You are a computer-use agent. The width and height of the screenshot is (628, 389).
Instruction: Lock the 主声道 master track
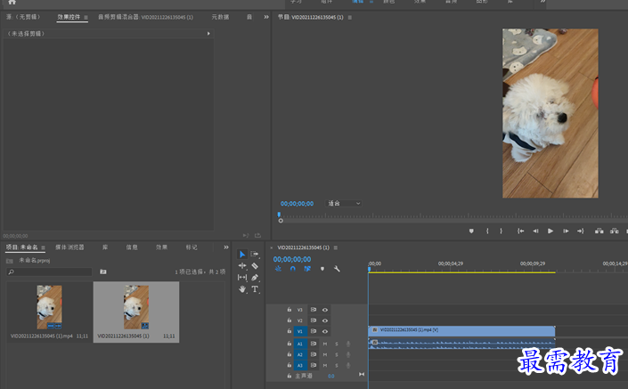coord(290,376)
